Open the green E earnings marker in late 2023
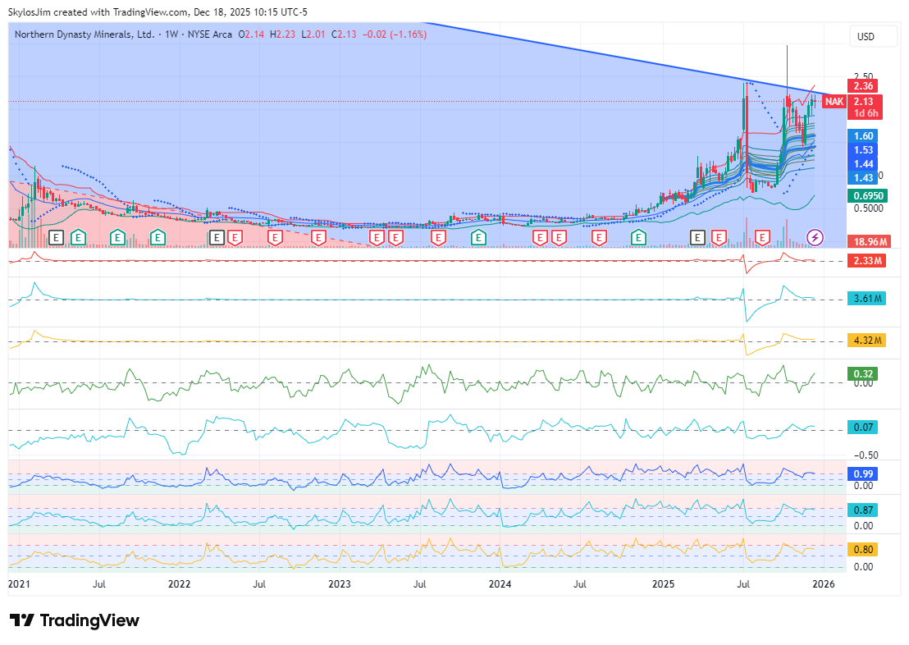Screen dimensions: 909x645 click(x=478, y=237)
